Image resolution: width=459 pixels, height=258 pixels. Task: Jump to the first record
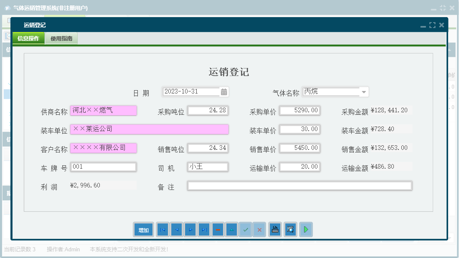[x=162, y=229]
